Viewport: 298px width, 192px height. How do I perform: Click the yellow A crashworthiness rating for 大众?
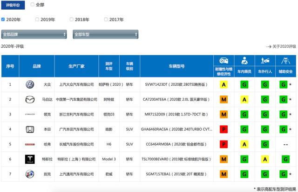pos(223,84)
